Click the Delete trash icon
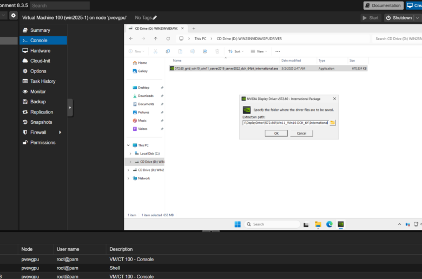 (217, 51)
